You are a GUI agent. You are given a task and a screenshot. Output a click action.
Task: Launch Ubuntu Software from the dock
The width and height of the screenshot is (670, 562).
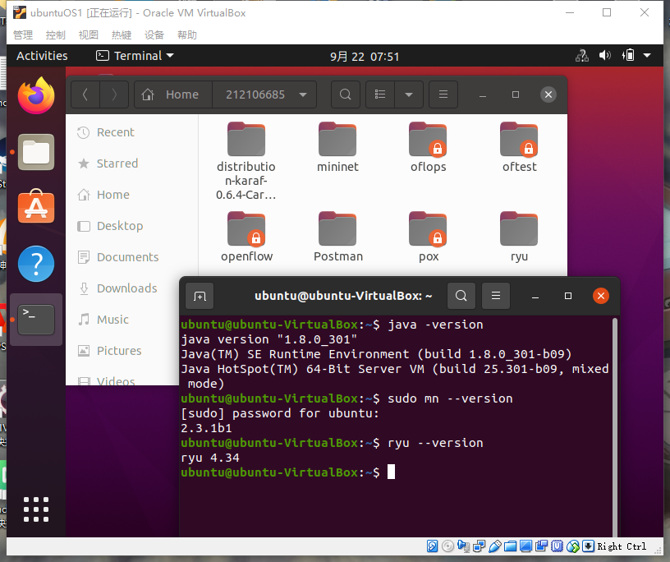point(36,206)
